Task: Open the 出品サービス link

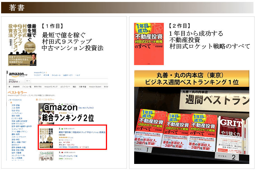Action: pyautogui.click(x=68, y=75)
